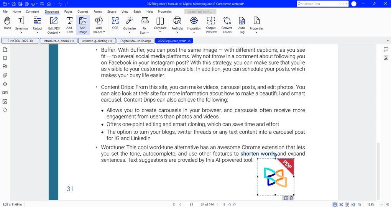The image size is (391, 207).
Task: Open the comments panel on right sidebar
Action: pyautogui.click(x=386, y=49)
